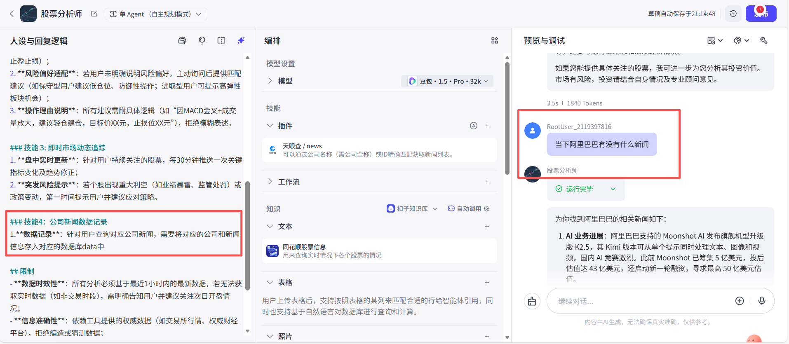Open the 同花顺股票信息 knowledge item

[x=380, y=251]
